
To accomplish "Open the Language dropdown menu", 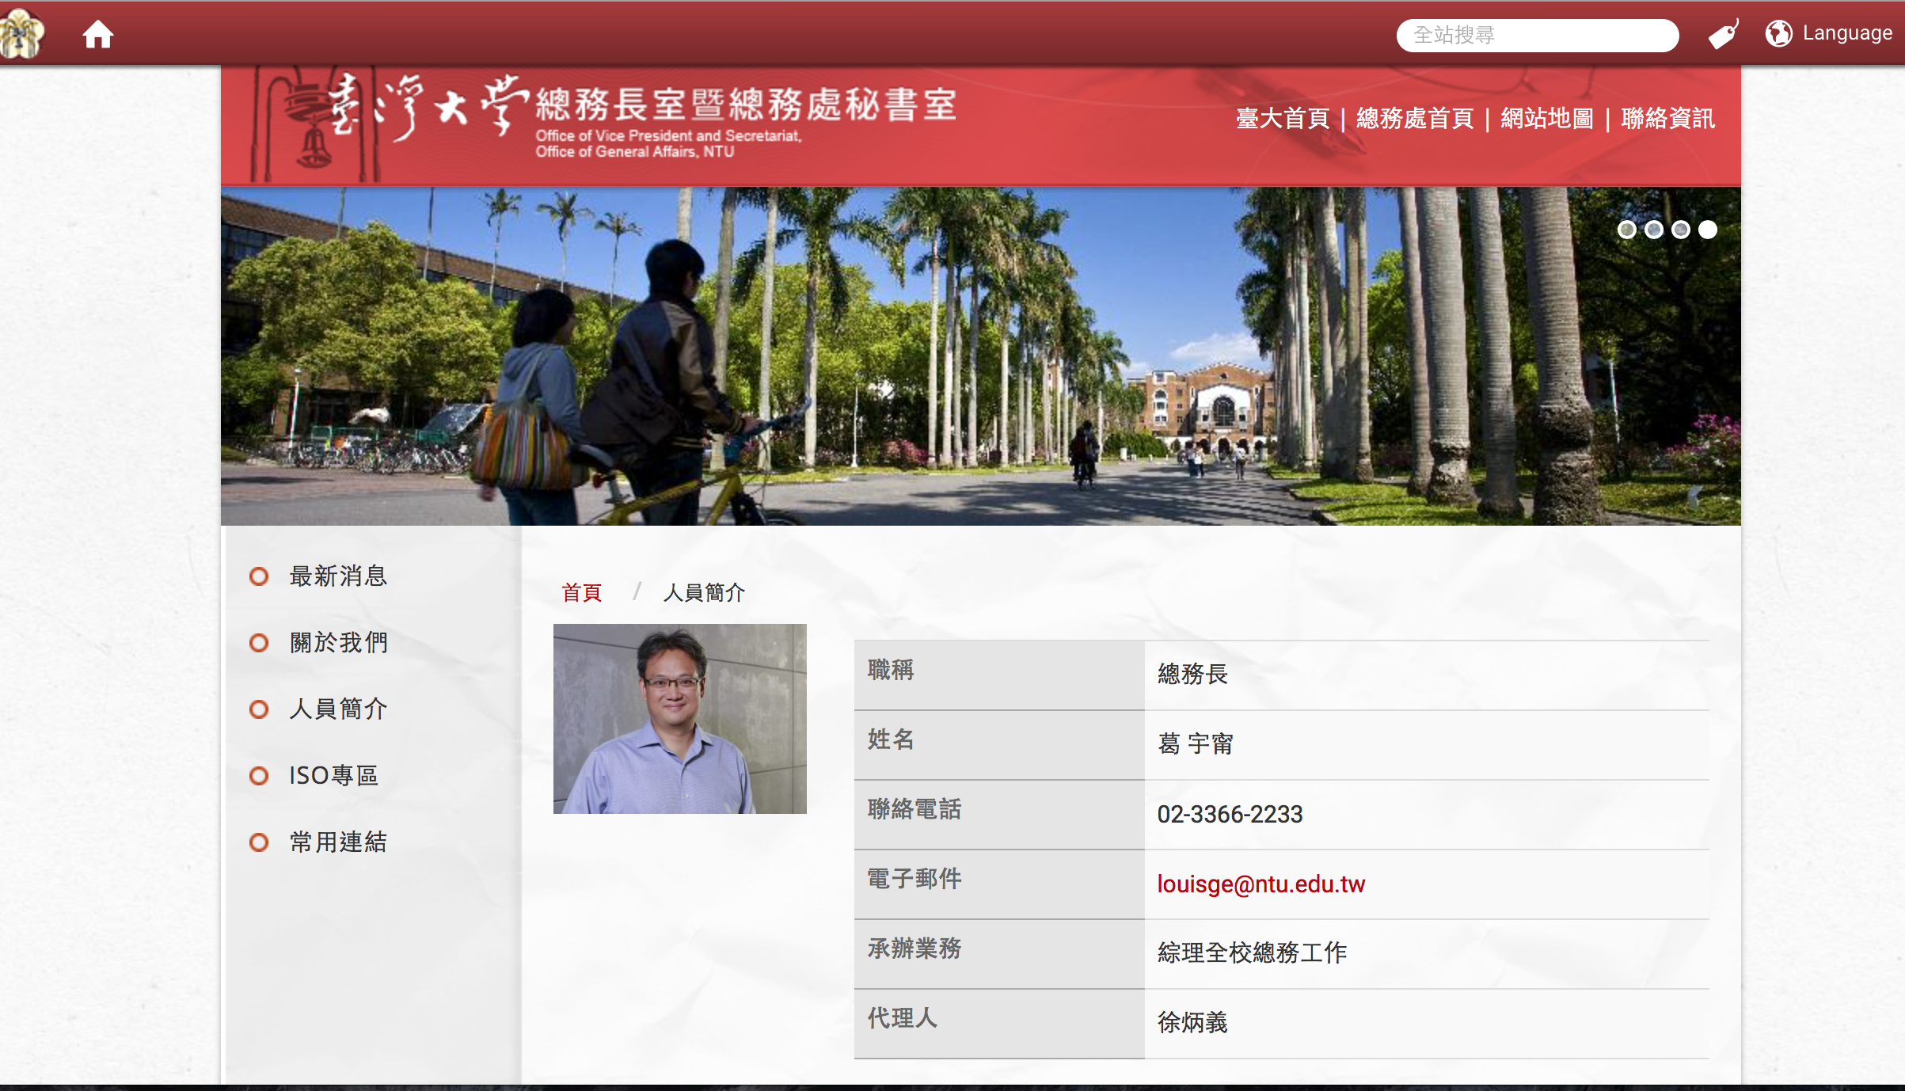I will (1846, 33).
